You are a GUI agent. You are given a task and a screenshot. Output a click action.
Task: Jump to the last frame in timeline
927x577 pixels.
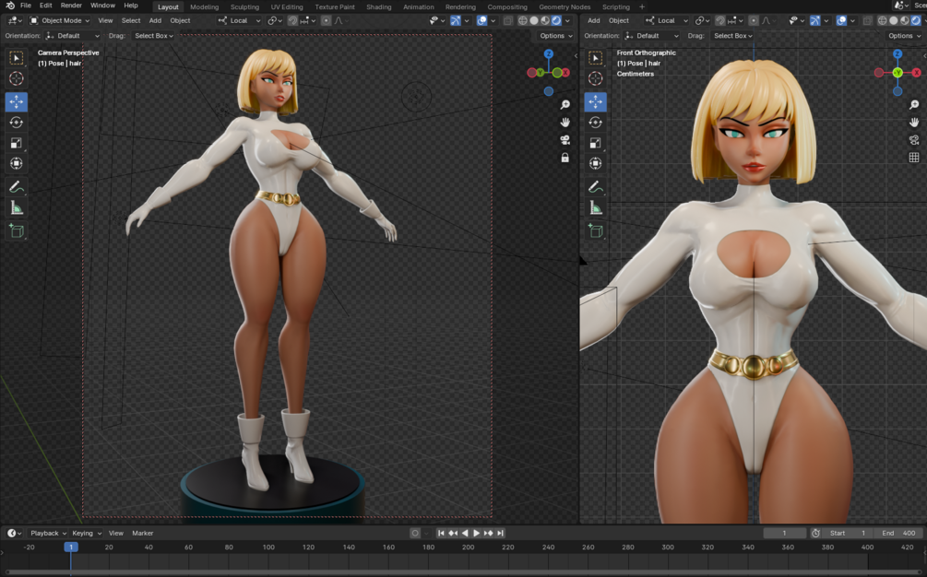(500, 533)
